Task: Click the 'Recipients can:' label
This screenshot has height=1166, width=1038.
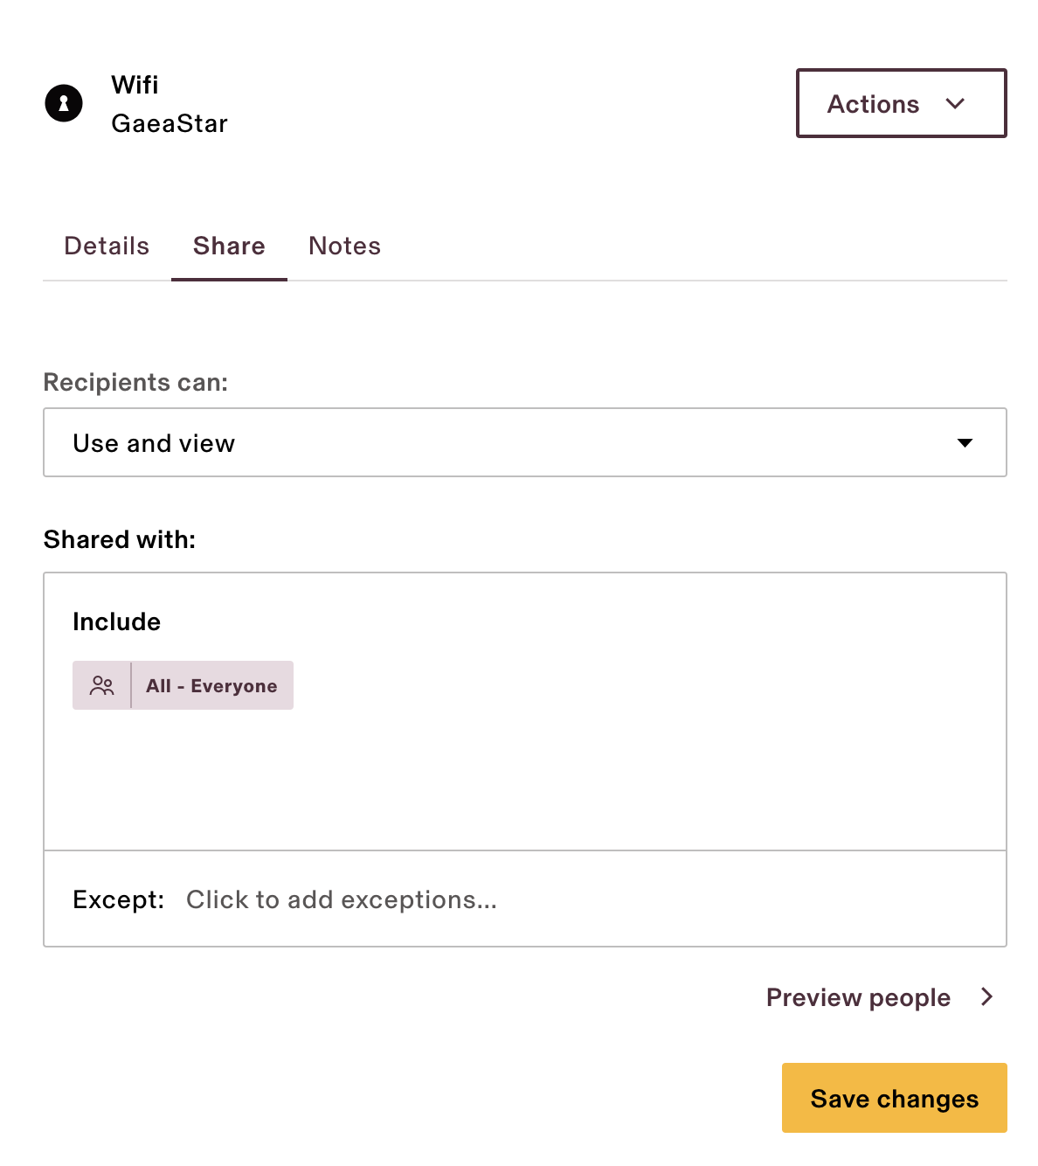Action: click(x=135, y=383)
